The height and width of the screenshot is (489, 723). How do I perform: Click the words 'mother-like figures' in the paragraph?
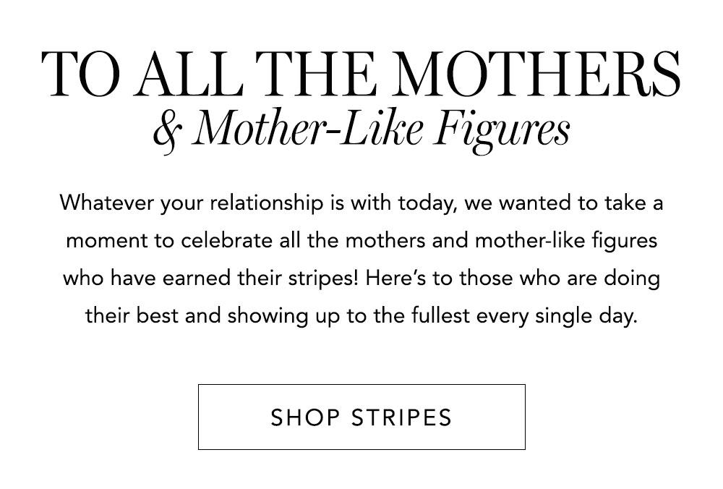pos(566,241)
